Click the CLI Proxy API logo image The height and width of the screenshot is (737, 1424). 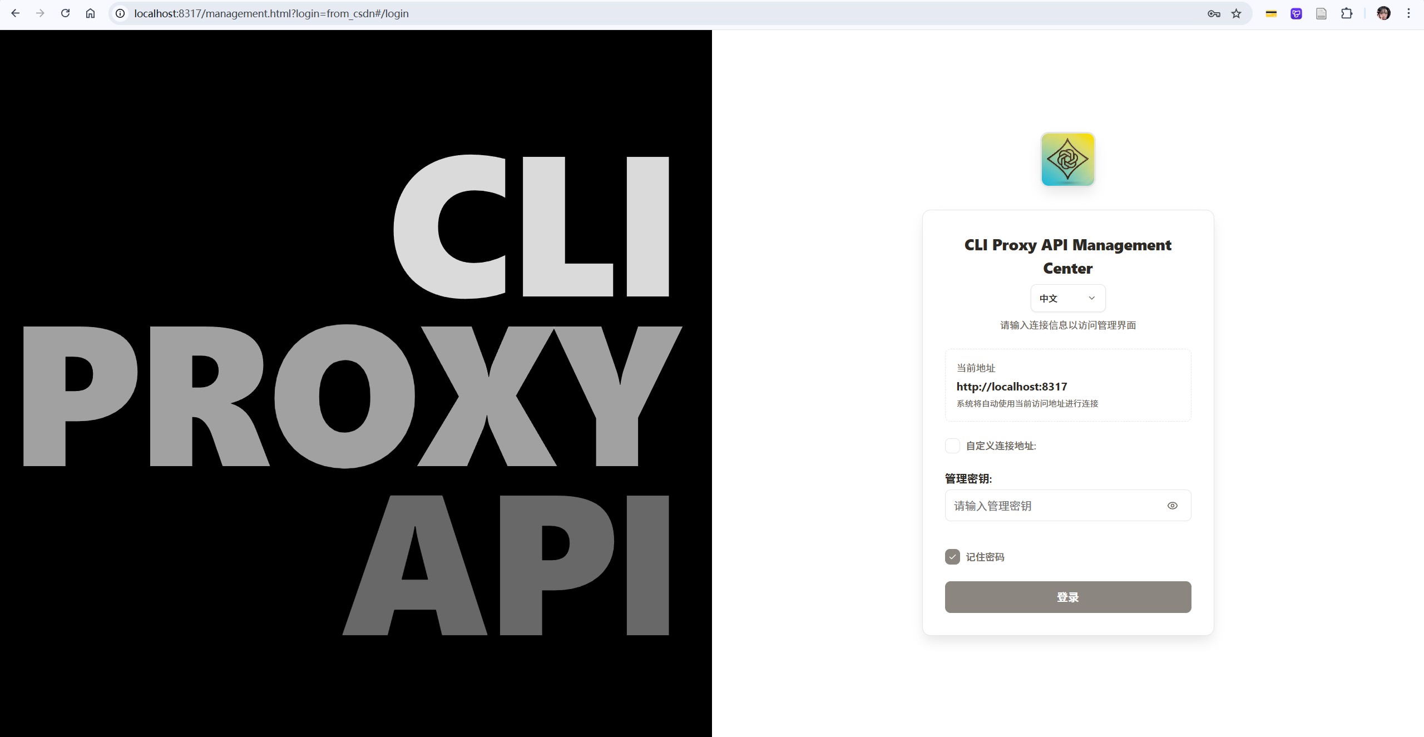(x=1067, y=159)
